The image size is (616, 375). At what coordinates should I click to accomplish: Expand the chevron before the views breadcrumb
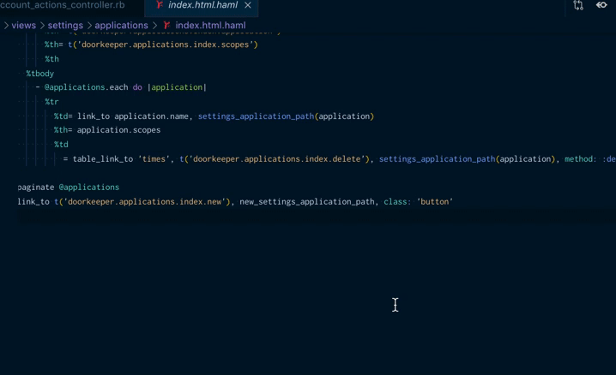pyautogui.click(x=6, y=26)
